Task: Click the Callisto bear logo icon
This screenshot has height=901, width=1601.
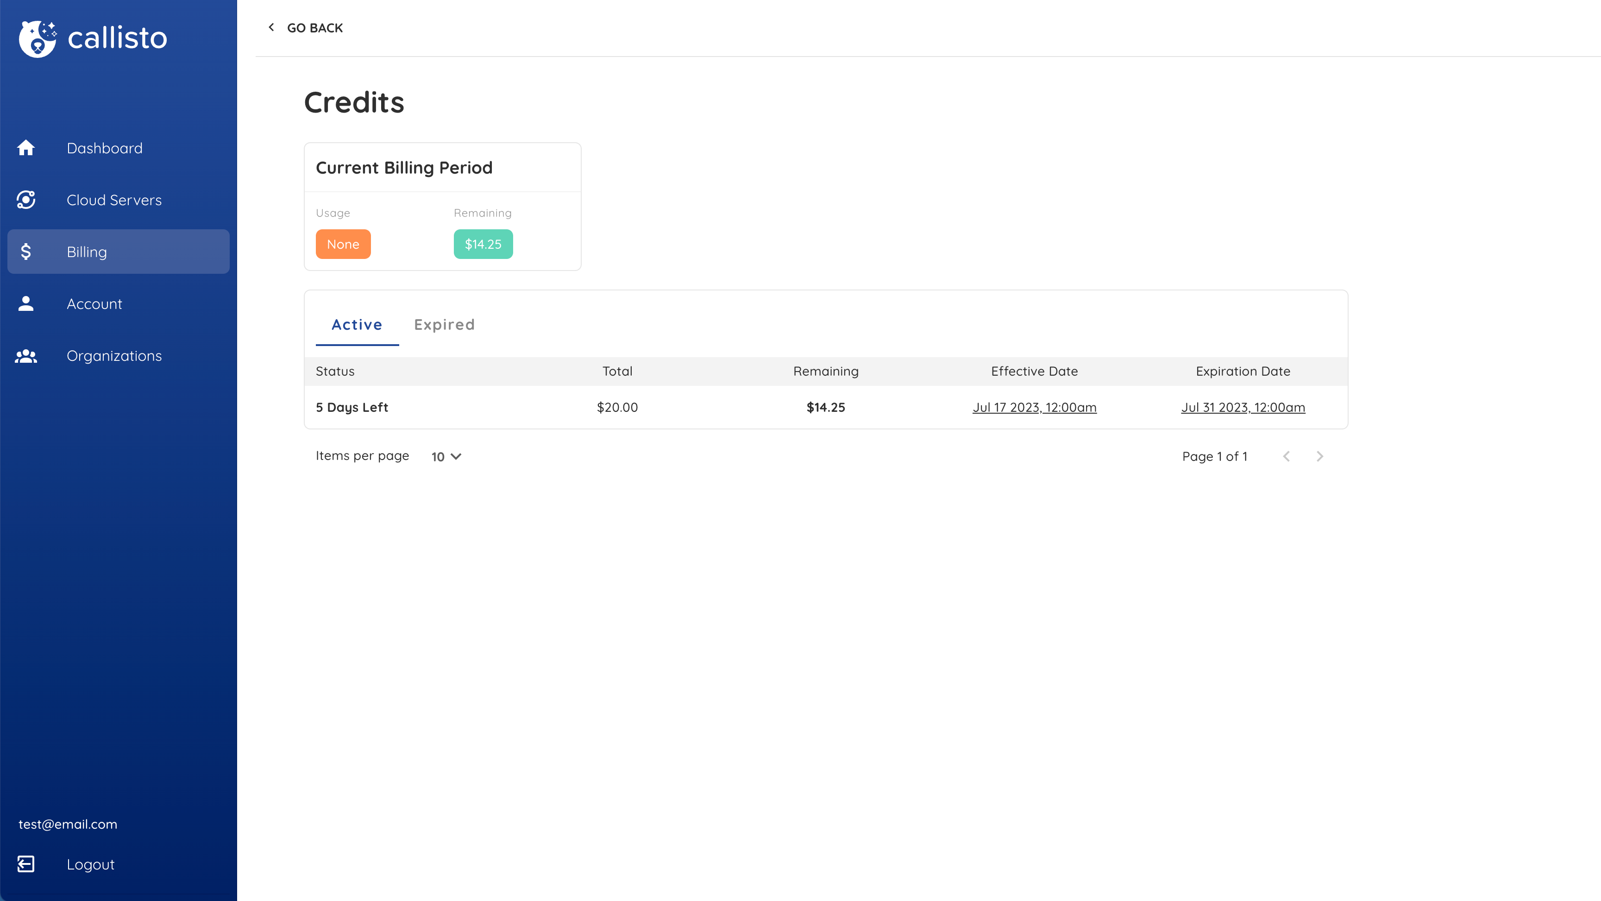Action: [x=38, y=38]
